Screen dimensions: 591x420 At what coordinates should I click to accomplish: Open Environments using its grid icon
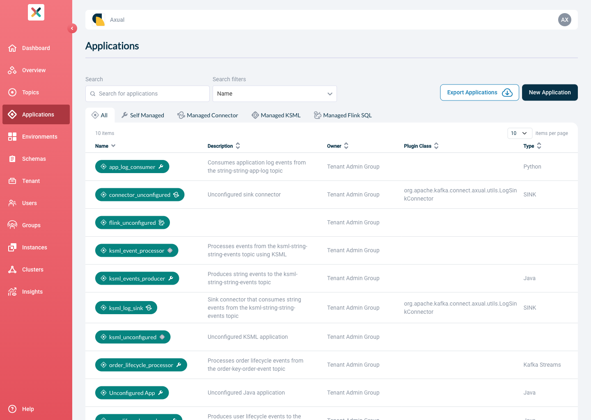click(12, 137)
